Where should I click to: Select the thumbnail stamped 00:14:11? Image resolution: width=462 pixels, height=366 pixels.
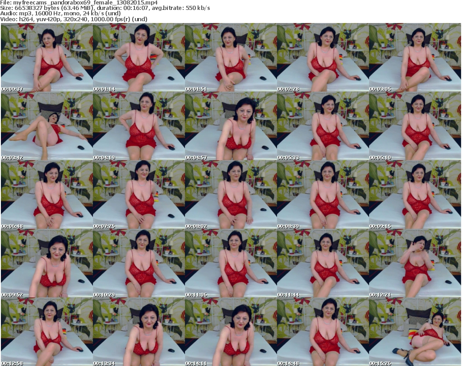(x=231, y=332)
